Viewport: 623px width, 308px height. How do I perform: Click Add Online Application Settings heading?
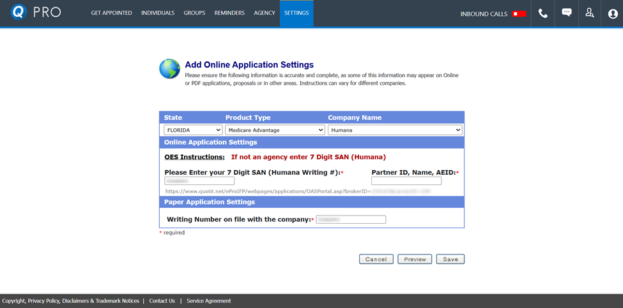(249, 64)
